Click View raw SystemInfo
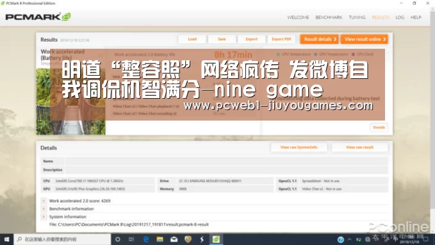 point(299,148)
